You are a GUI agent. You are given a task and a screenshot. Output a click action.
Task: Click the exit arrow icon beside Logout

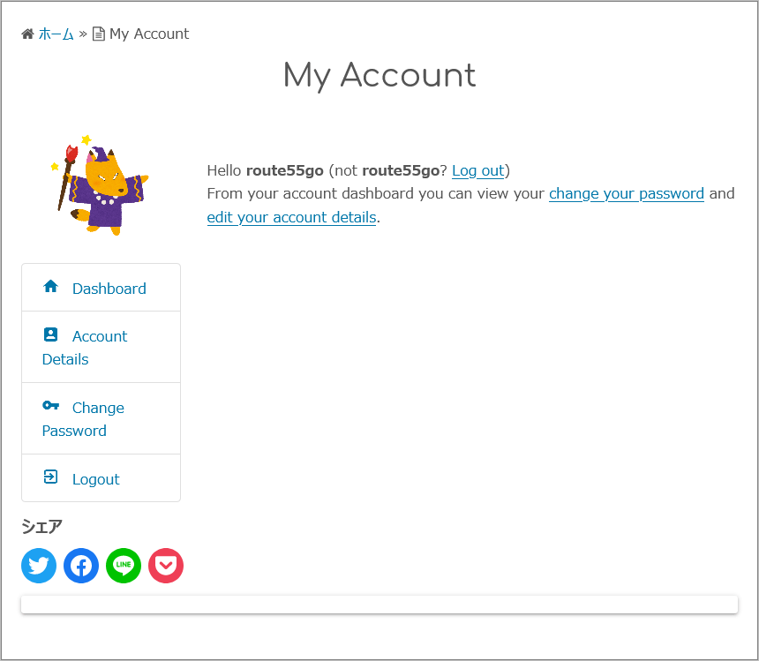click(x=50, y=477)
